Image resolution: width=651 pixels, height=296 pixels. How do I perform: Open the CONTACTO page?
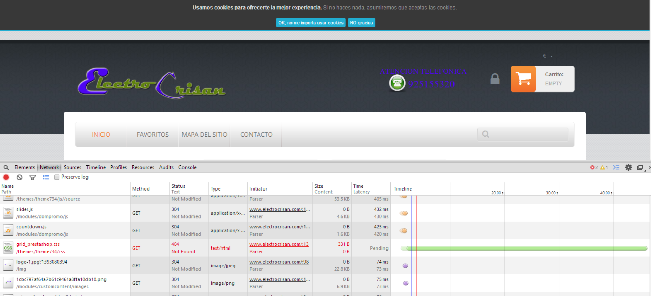[256, 135]
